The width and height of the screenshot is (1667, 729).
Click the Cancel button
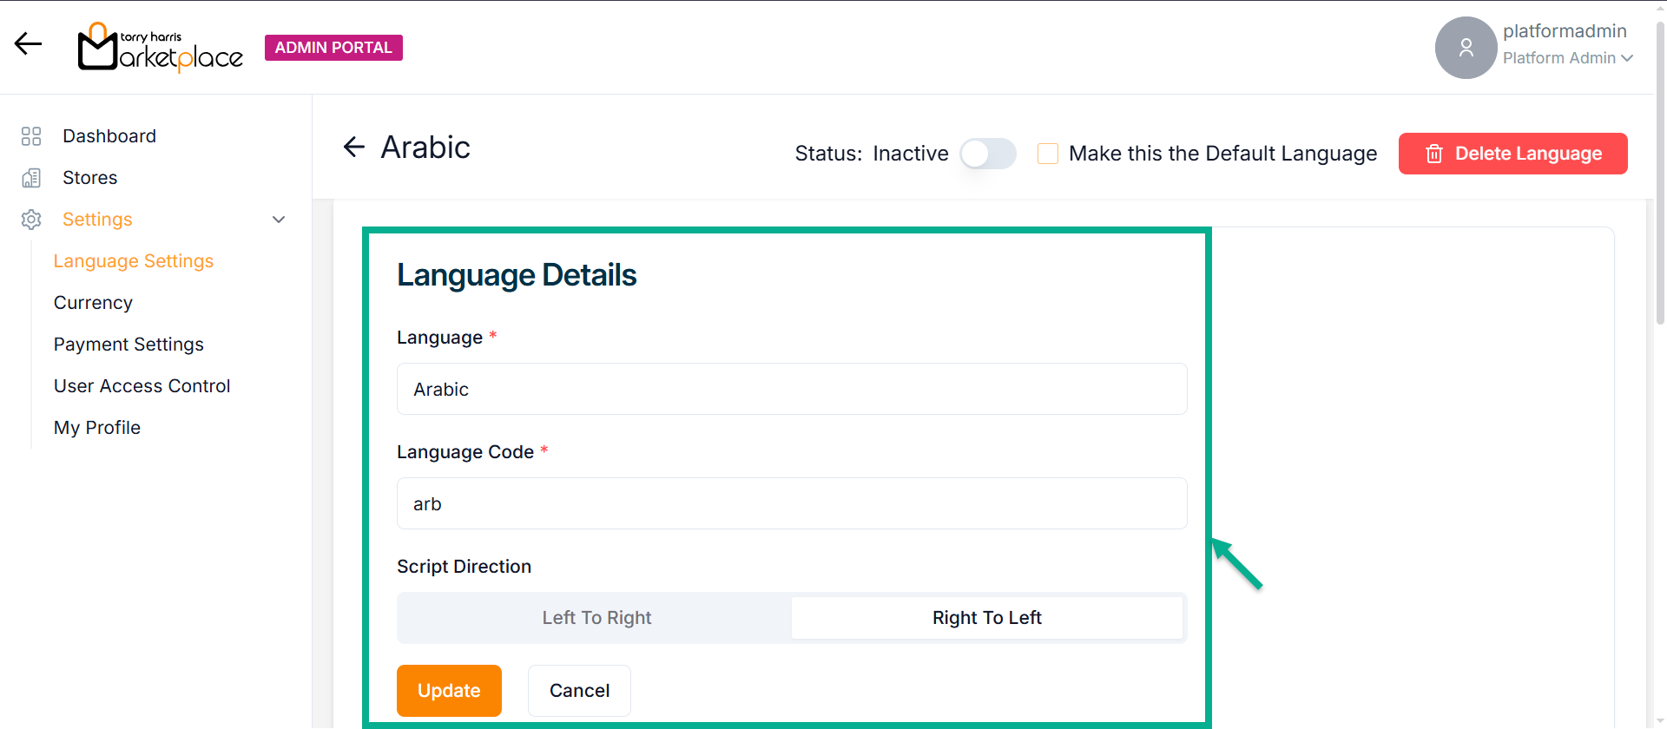click(x=579, y=691)
